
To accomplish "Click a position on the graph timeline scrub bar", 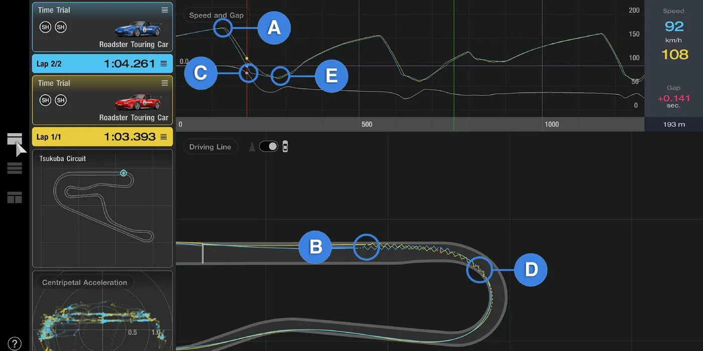I will [402, 124].
